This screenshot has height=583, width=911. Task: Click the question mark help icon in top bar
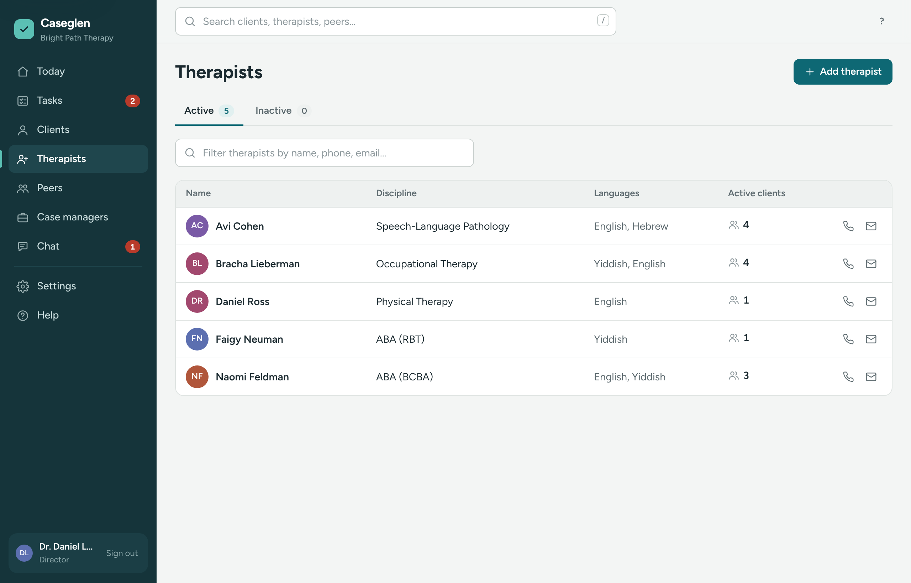point(881,21)
